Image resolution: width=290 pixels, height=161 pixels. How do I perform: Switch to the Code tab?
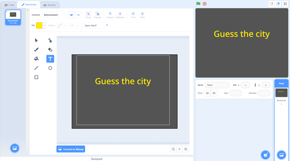tap(10, 5)
